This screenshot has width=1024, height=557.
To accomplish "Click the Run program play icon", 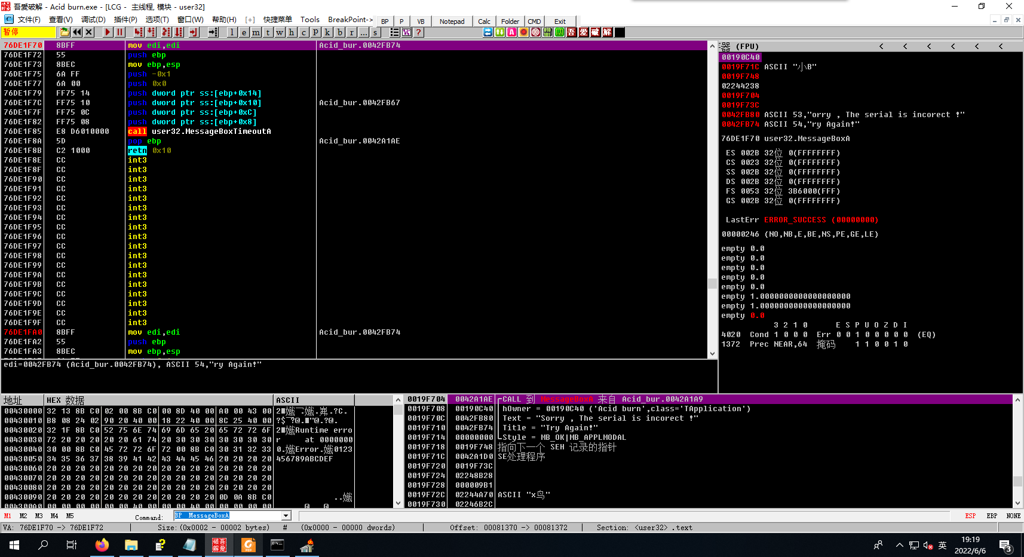I will 108,32.
